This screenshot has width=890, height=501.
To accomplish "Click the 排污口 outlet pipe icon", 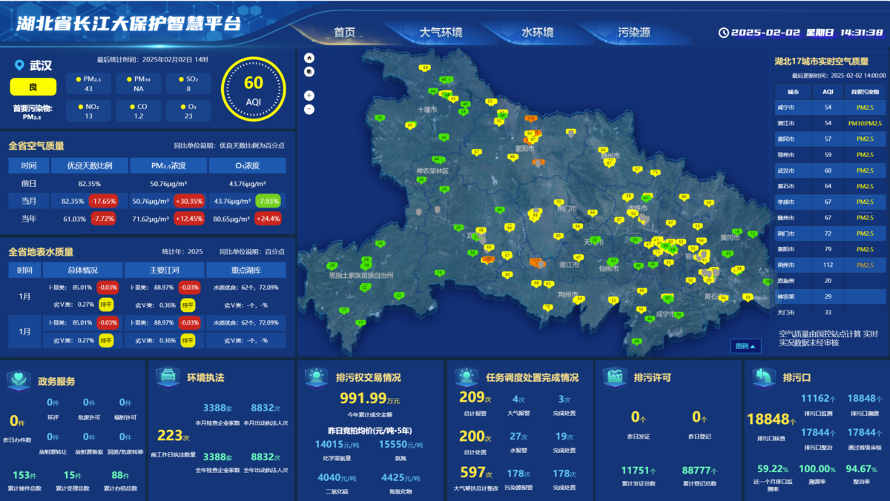I will 763,377.
